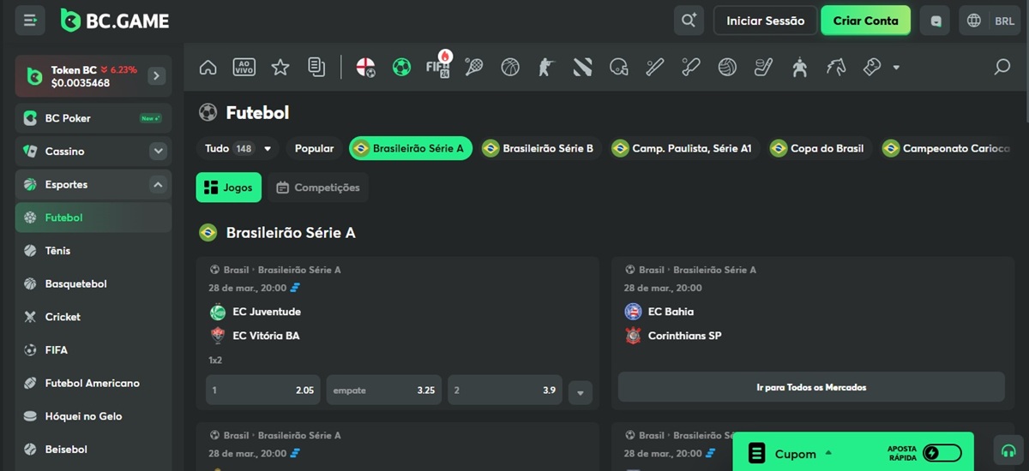Image resolution: width=1029 pixels, height=471 pixels.
Task: Expand more markets for Juventude vs Vitória
Action: tap(581, 393)
